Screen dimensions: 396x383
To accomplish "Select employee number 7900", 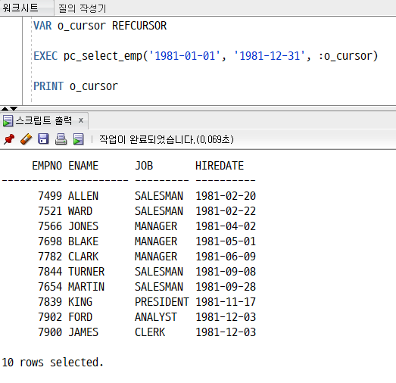I will tap(50, 332).
